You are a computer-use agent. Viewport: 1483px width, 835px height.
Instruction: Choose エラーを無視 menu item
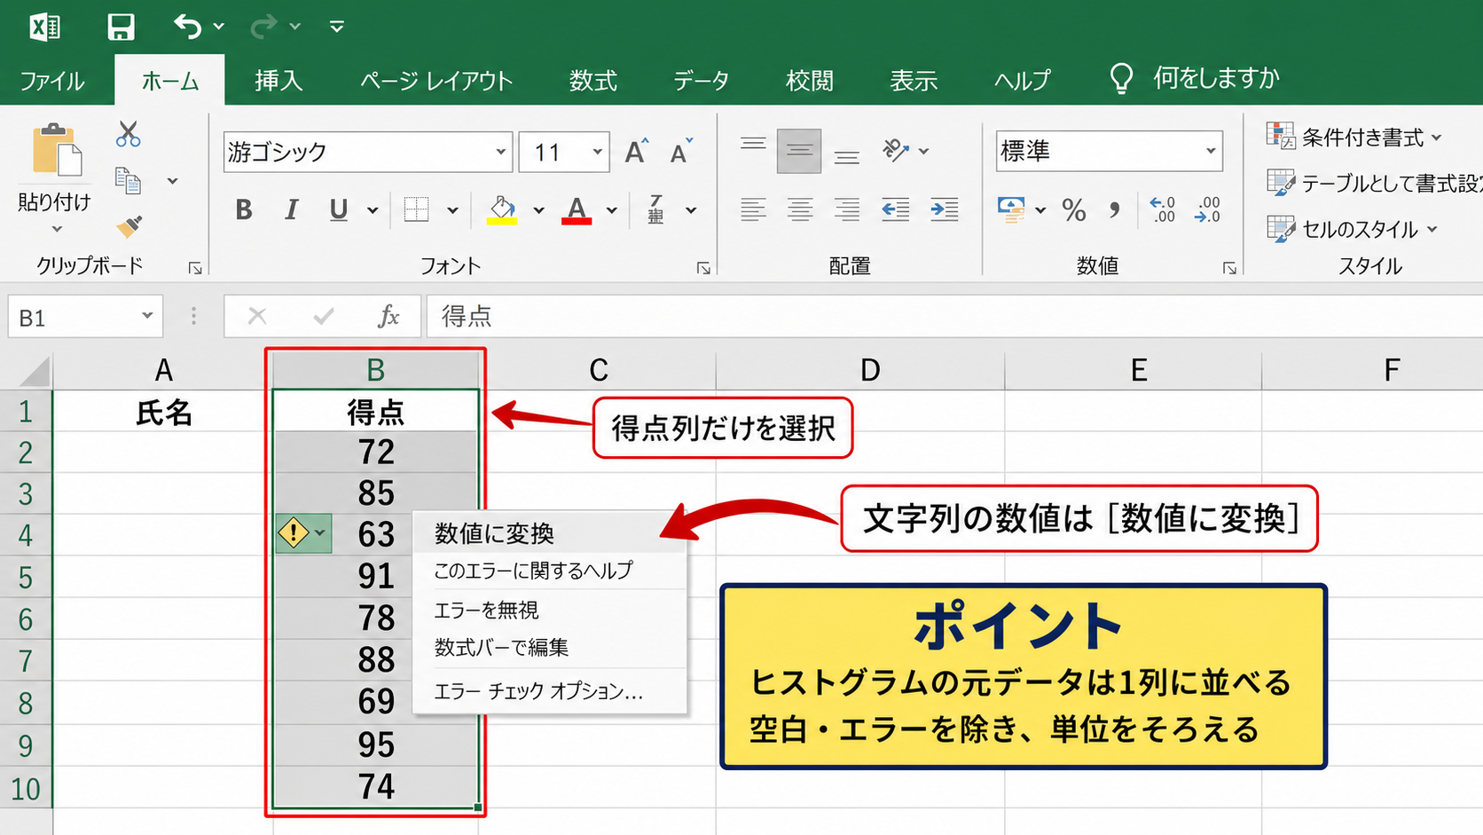550,610
